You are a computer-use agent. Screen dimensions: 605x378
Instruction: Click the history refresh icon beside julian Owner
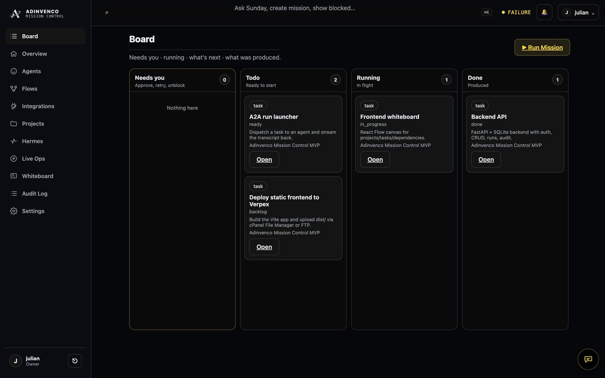[75, 361]
